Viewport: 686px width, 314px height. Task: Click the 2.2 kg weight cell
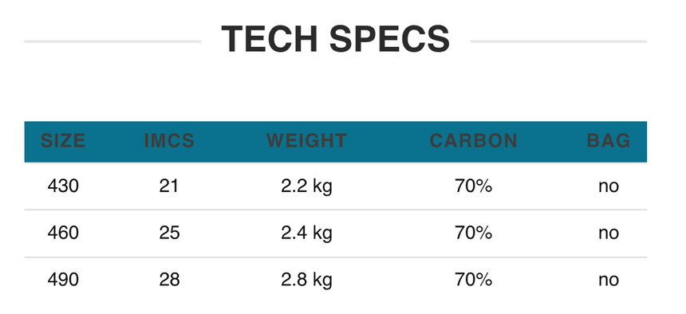[x=306, y=187]
